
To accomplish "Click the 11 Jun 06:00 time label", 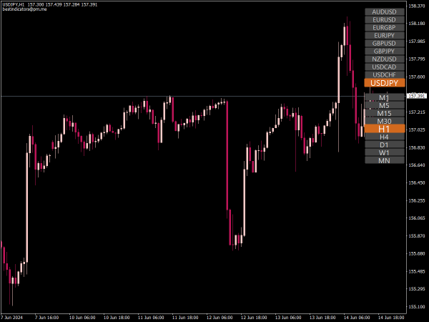I will pos(151,318).
